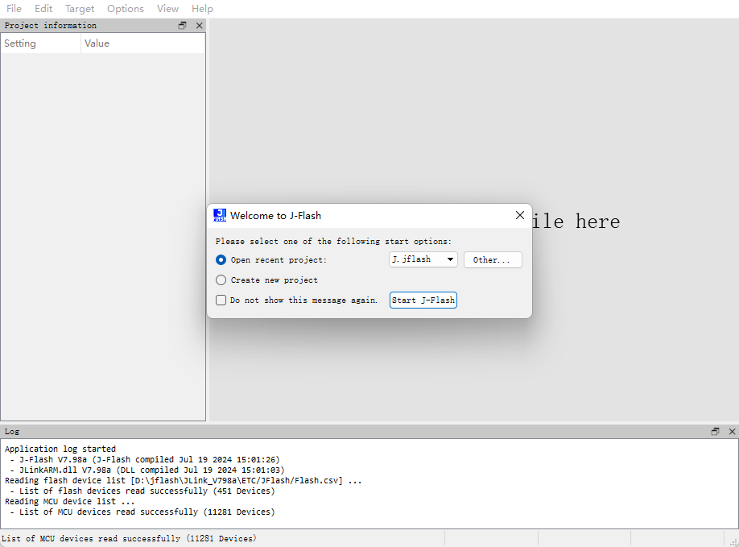Click the Start J-Flash button
The image size is (739, 547).
[x=423, y=300]
